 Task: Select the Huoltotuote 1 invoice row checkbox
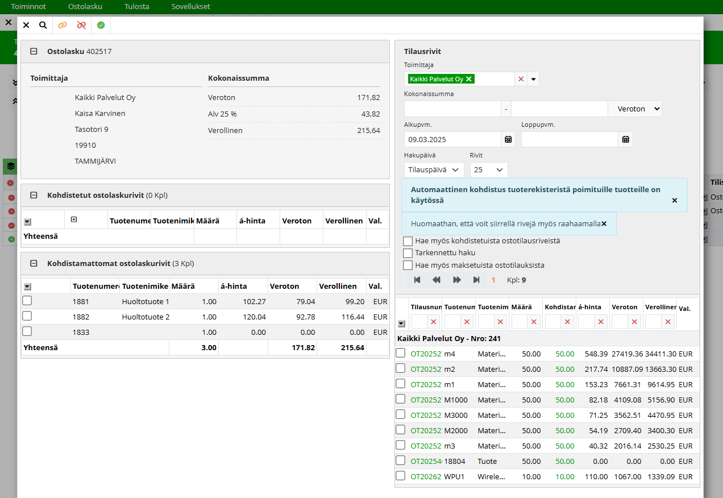click(x=27, y=301)
